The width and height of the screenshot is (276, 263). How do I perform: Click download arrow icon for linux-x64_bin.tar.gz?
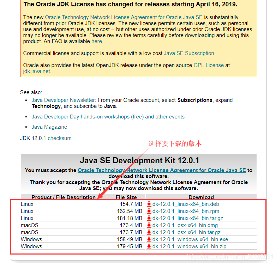pos(149,218)
